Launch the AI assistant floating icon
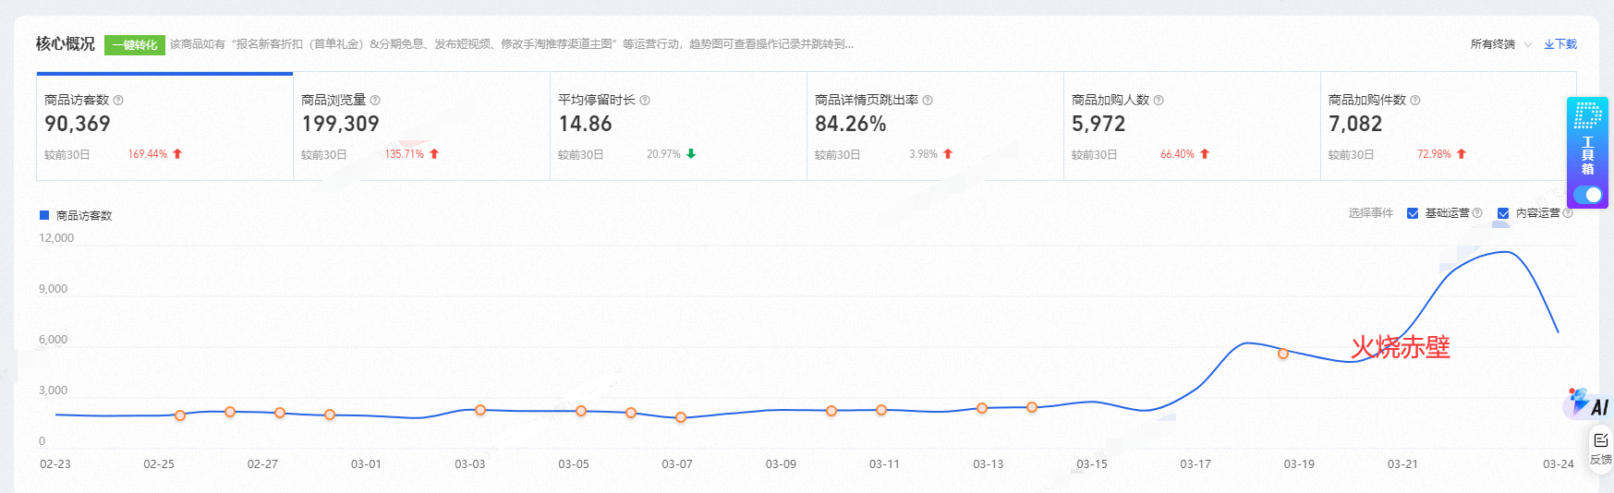Screen dimensions: 1614x493 click(x=1588, y=404)
